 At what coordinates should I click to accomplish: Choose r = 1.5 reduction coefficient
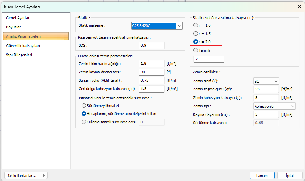coord(196,34)
